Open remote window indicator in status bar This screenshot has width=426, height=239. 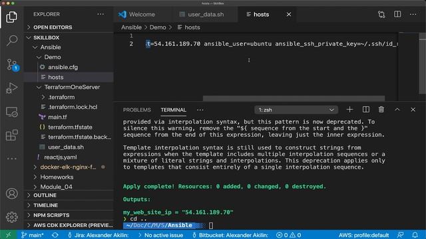[x=9, y=234]
